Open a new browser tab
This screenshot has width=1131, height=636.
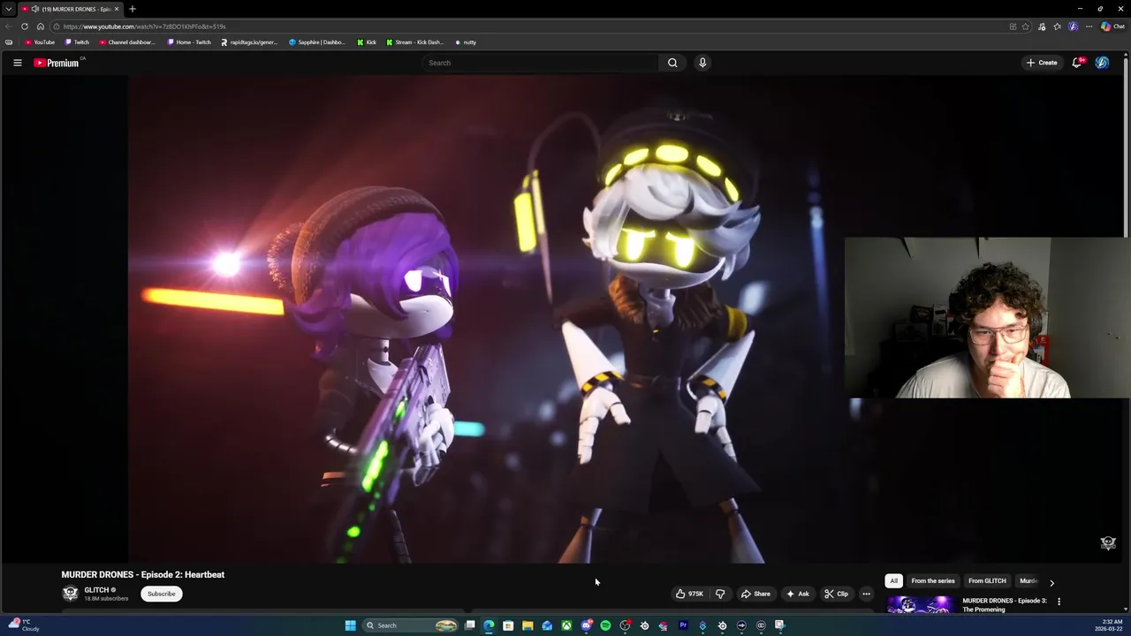coord(133,9)
